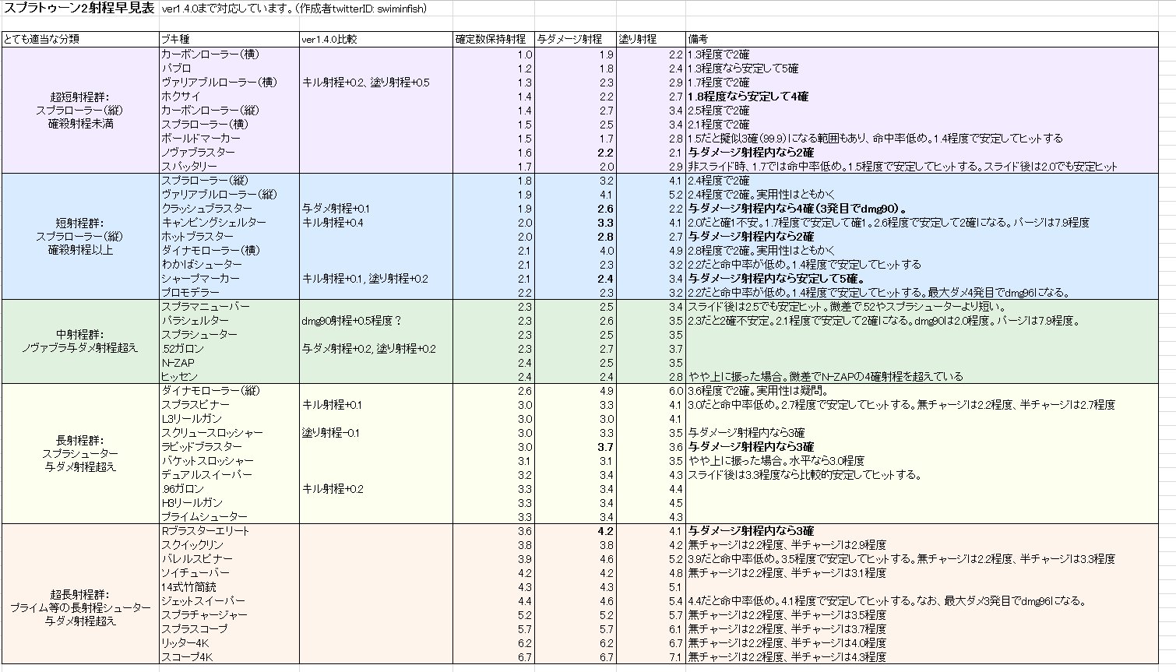This screenshot has height=672, width=1176.
Task: Select the スプラマニューバー cell
Action: [229, 307]
